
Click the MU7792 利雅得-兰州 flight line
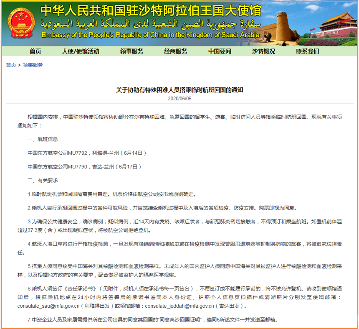tap(87, 153)
